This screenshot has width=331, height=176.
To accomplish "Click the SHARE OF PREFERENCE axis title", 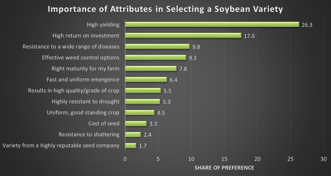I will tap(224, 168).
